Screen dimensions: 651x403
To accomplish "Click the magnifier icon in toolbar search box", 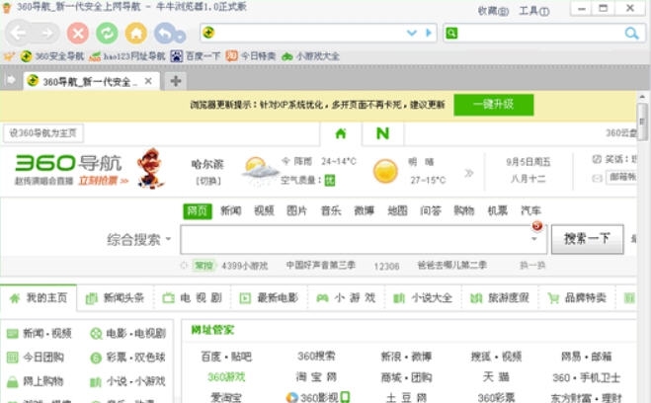I will (x=631, y=34).
